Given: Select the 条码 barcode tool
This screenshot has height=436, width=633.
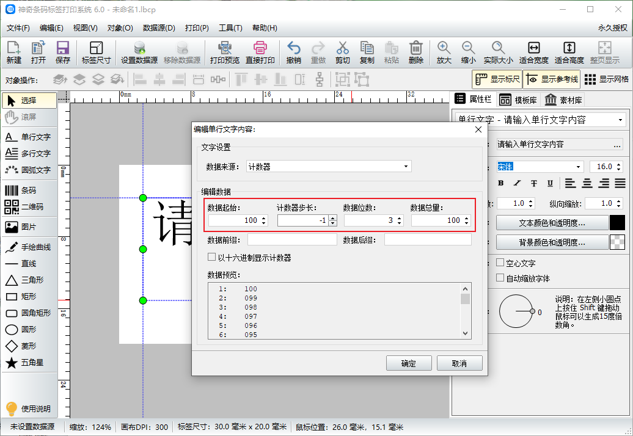Looking at the screenshot, I should 29,191.
